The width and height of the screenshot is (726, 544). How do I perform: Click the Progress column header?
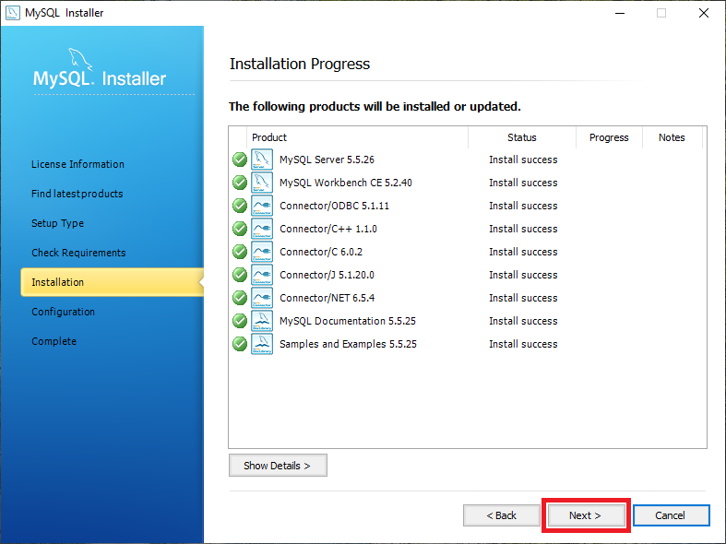(x=609, y=137)
